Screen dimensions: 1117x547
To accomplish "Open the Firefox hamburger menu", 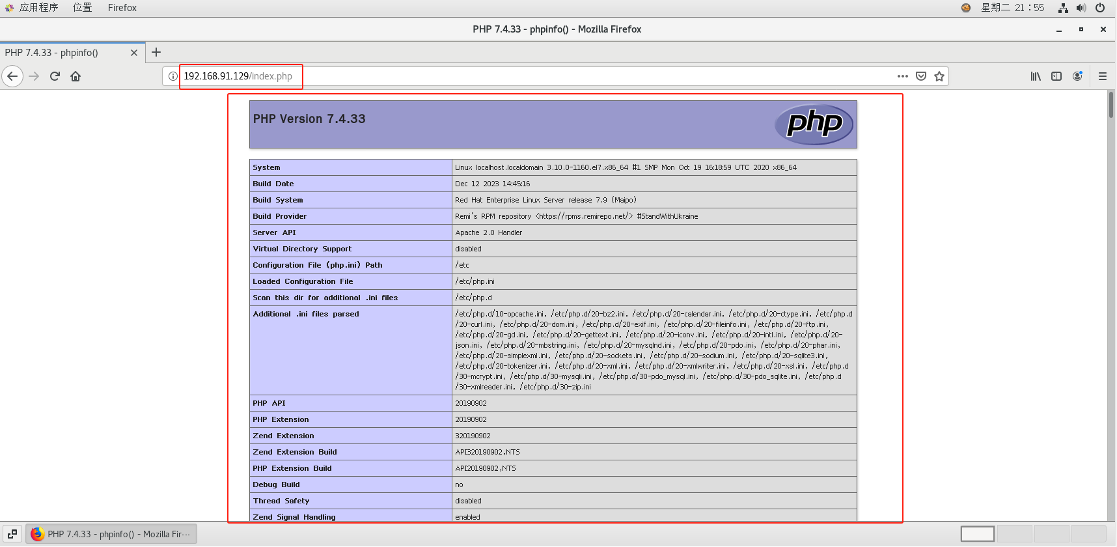I will tap(1102, 76).
